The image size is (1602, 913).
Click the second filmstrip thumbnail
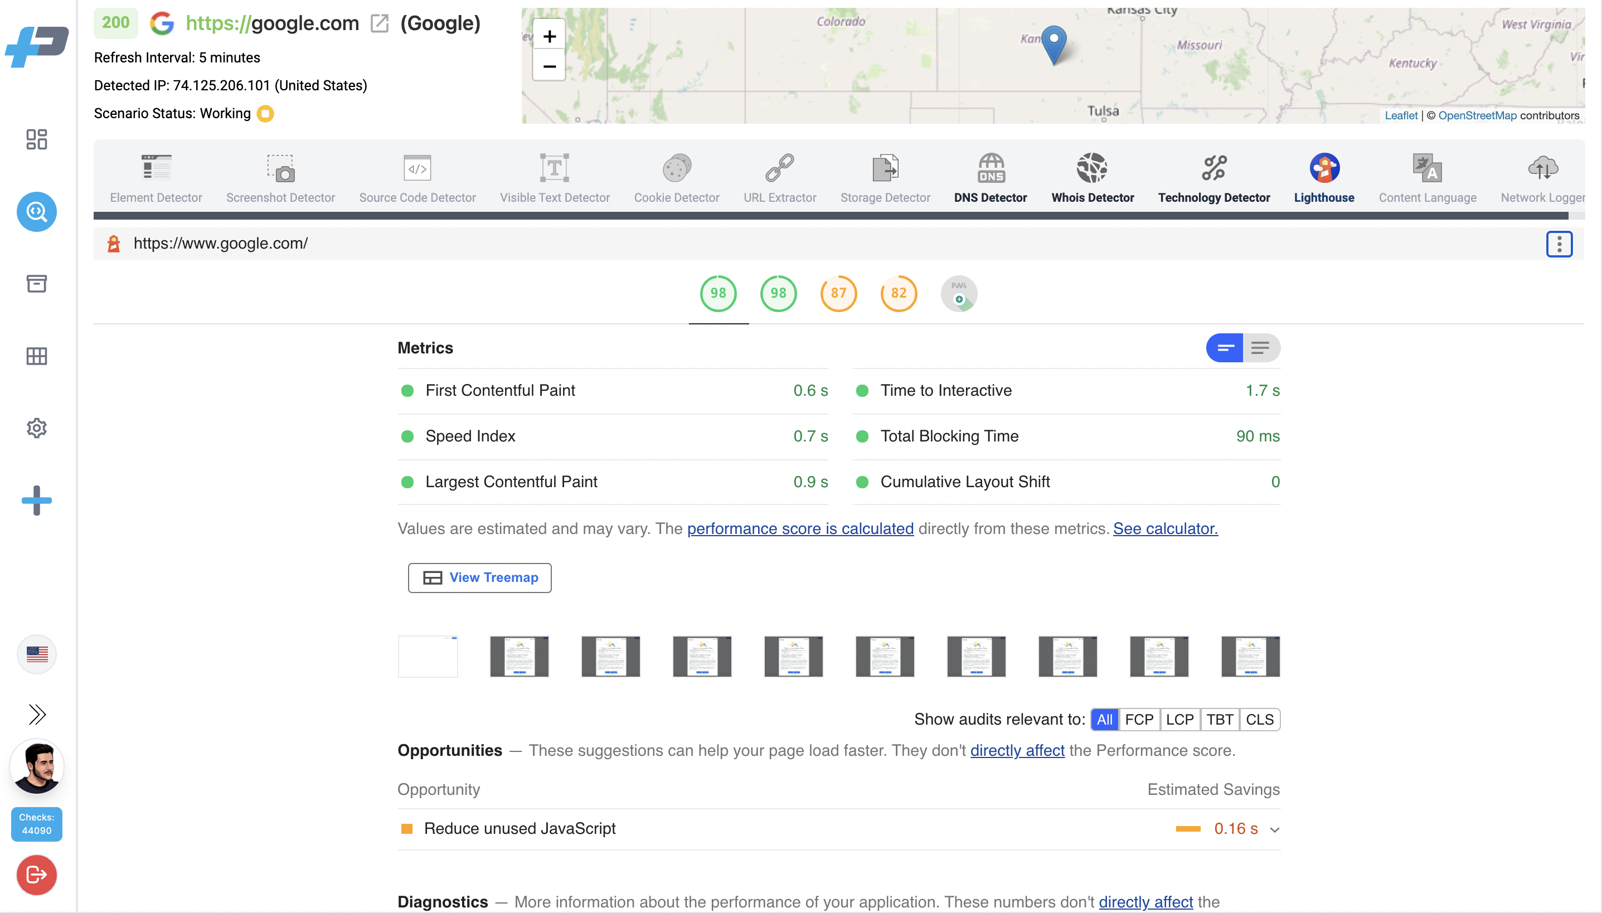coord(519,657)
